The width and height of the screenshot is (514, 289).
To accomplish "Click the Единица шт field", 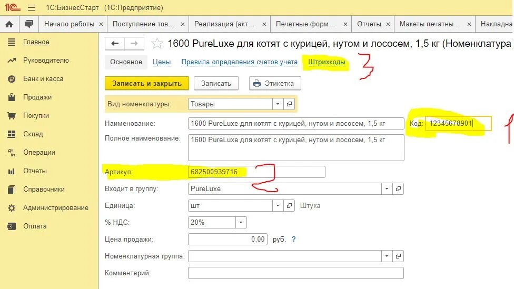I will pos(230,205).
